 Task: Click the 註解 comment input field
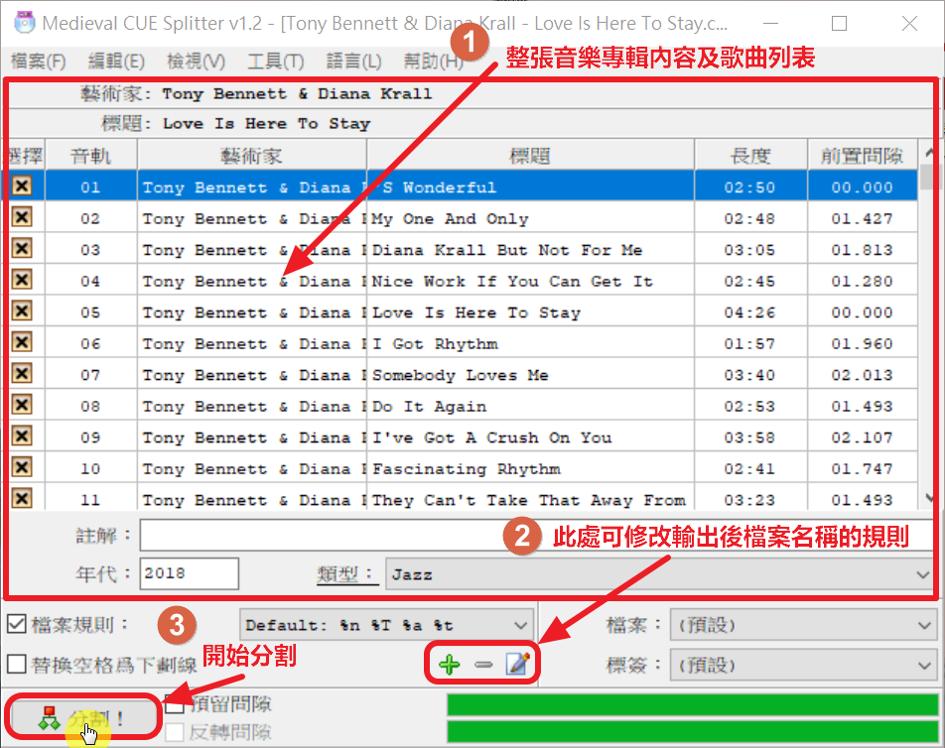click(538, 535)
